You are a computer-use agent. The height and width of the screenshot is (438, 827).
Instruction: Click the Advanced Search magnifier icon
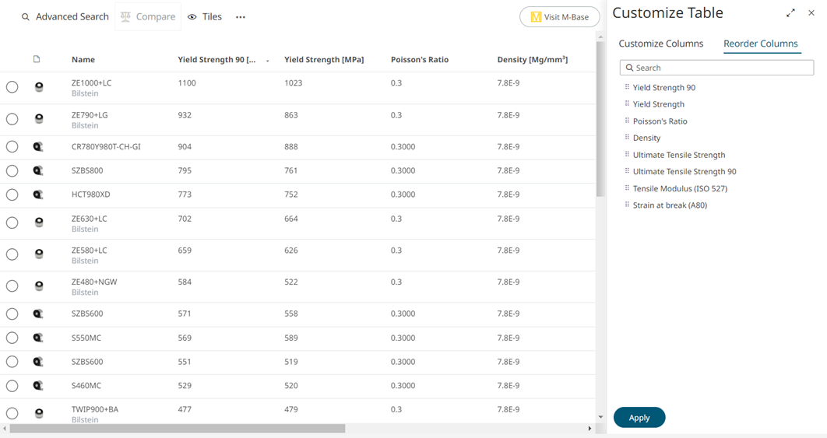pyautogui.click(x=26, y=17)
